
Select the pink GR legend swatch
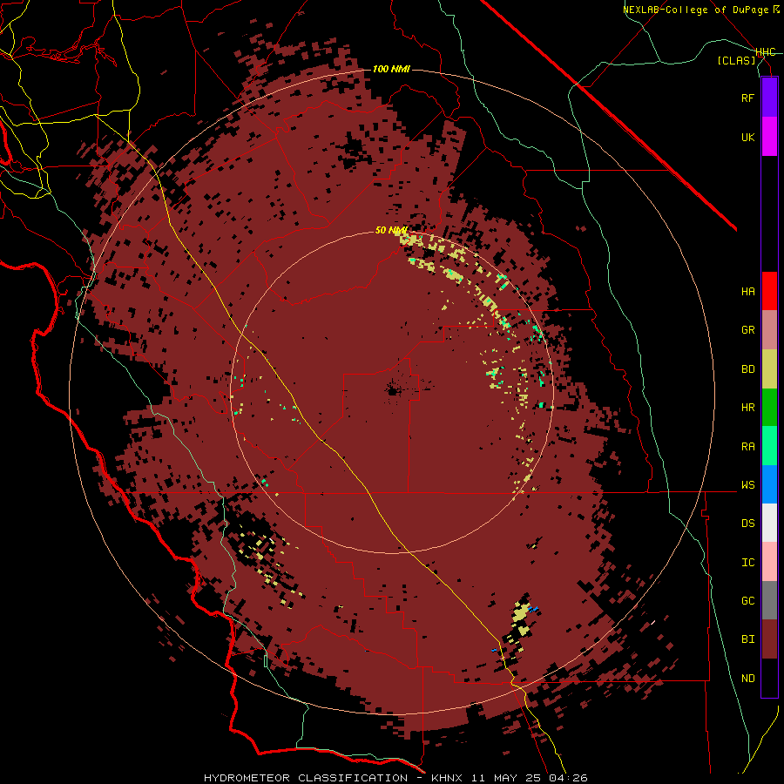click(x=769, y=330)
